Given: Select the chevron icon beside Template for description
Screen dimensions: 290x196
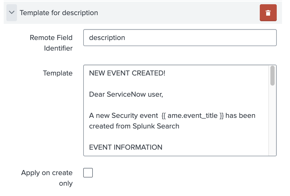Looking at the screenshot, I should click(x=11, y=12).
